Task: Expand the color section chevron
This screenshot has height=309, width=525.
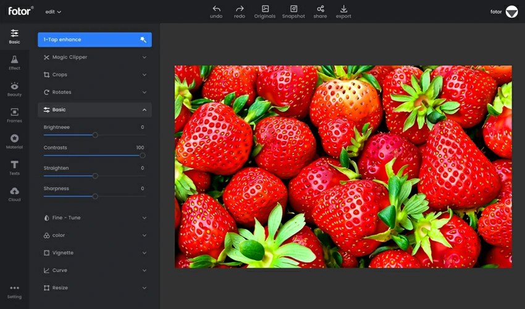Action: [x=145, y=235]
